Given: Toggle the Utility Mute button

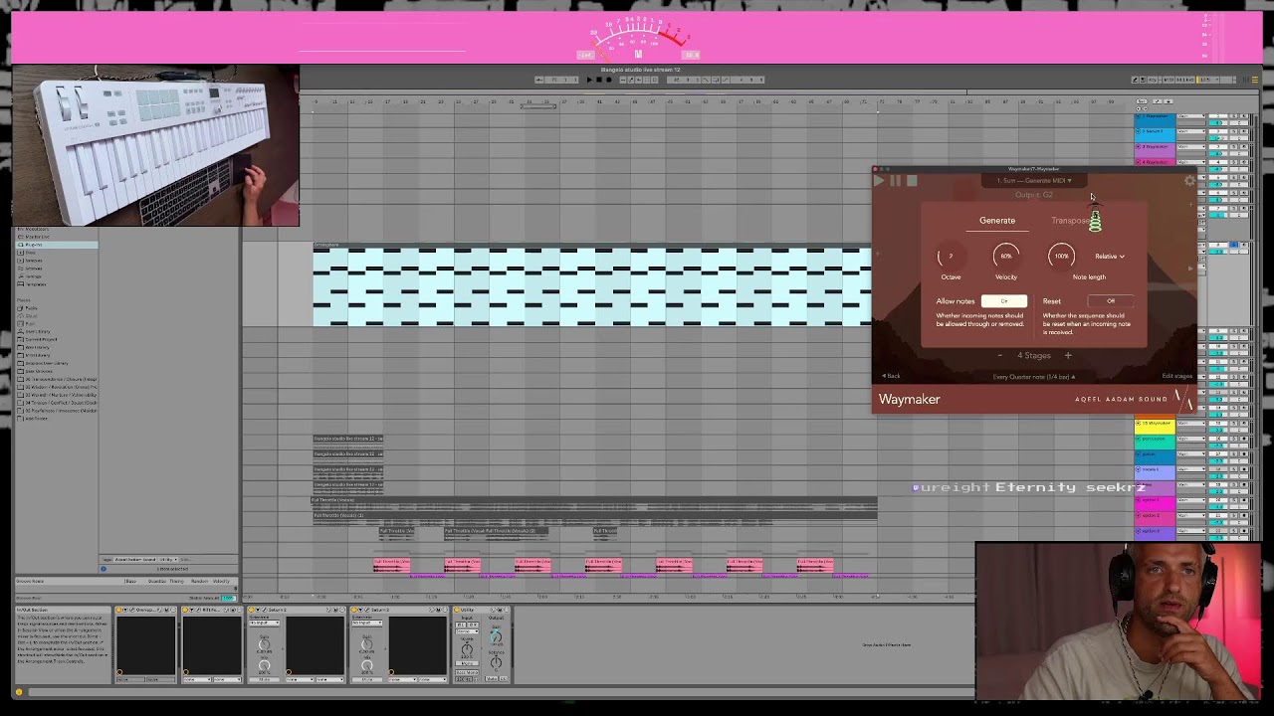Looking at the screenshot, I should pos(492,679).
